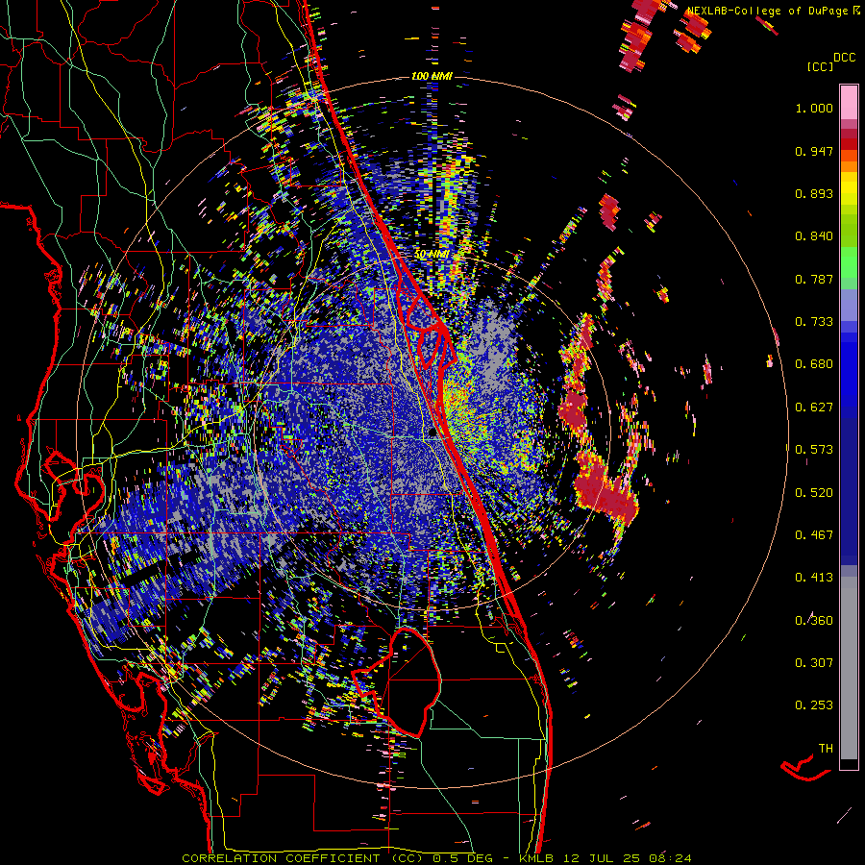
Task: Click the TH threshold label
Action: pyautogui.click(x=826, y=749)
